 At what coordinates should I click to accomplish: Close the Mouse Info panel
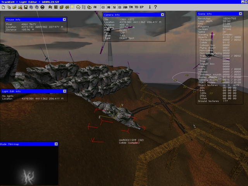pyautogui.click(x=64, y=19)
